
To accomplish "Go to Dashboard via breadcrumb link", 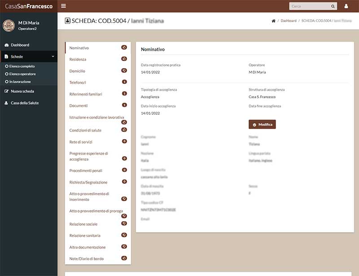I will tap(289, 21).
